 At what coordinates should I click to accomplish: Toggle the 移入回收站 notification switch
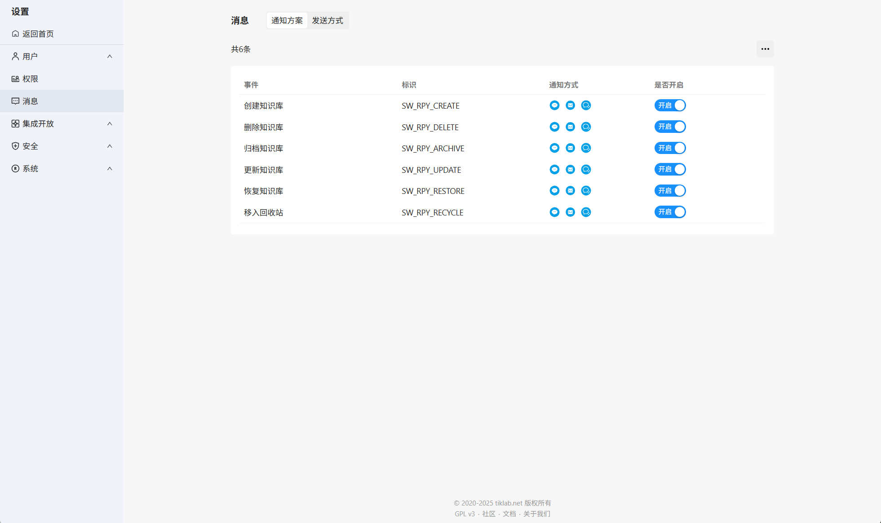pos(670,212)
